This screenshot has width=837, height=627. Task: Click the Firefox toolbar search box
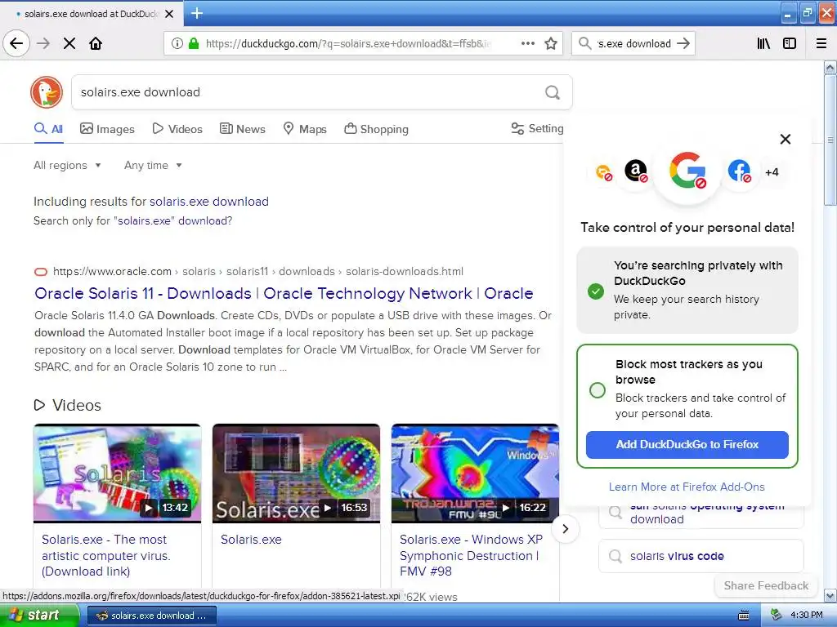[633, 43]
